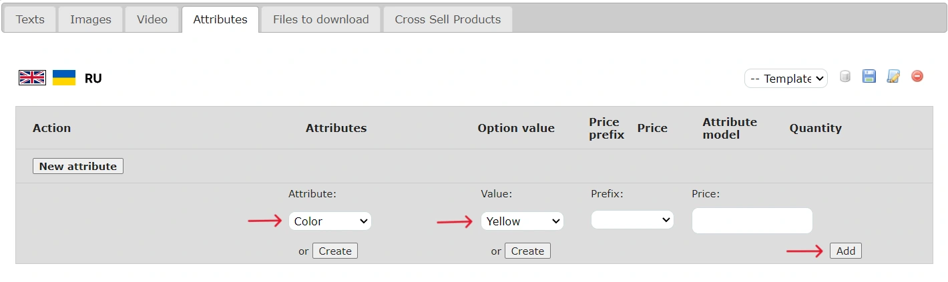This screenshot has width=948, height=282.
Task: Click the red remove circle icon
Action: coord(917,77)
